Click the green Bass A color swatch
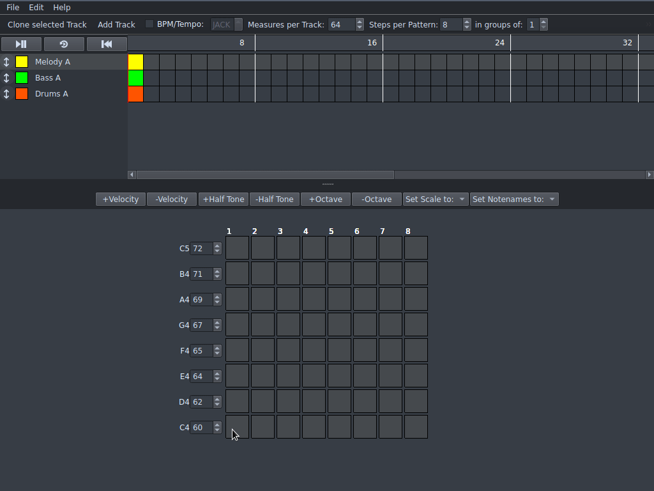654x491 pixels. coord(22,78)
